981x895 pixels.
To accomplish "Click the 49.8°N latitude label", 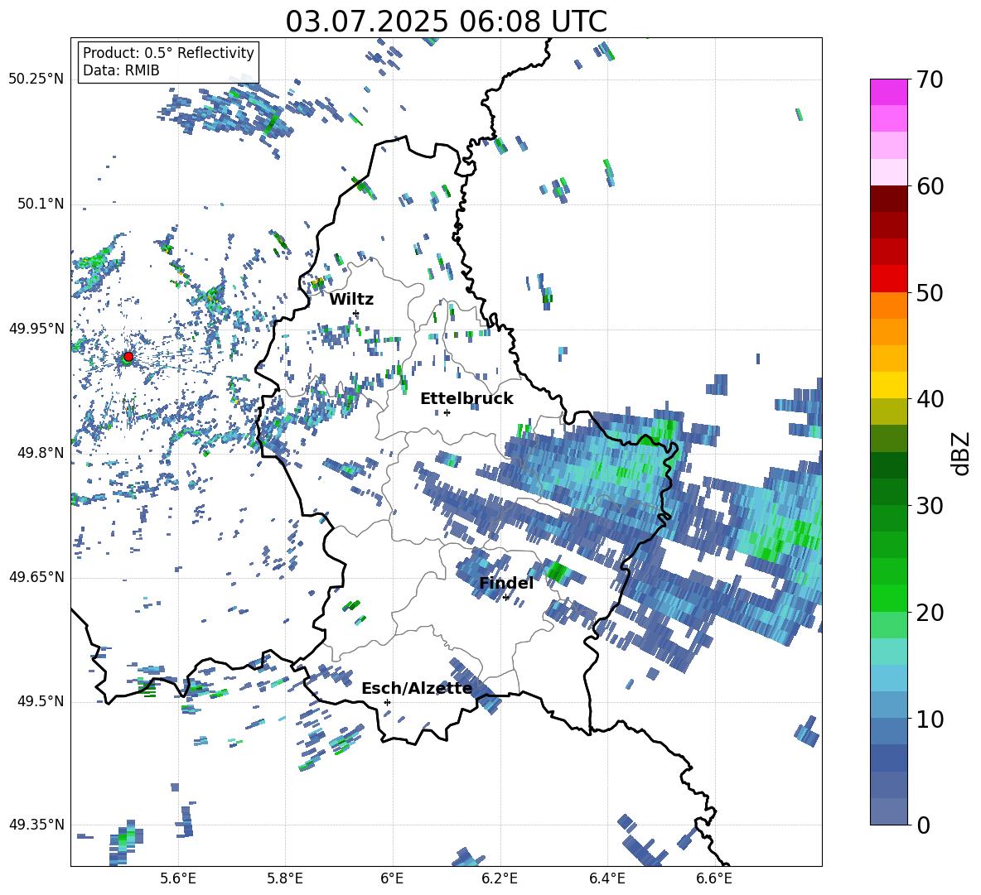I will click(x=41, y=452).
